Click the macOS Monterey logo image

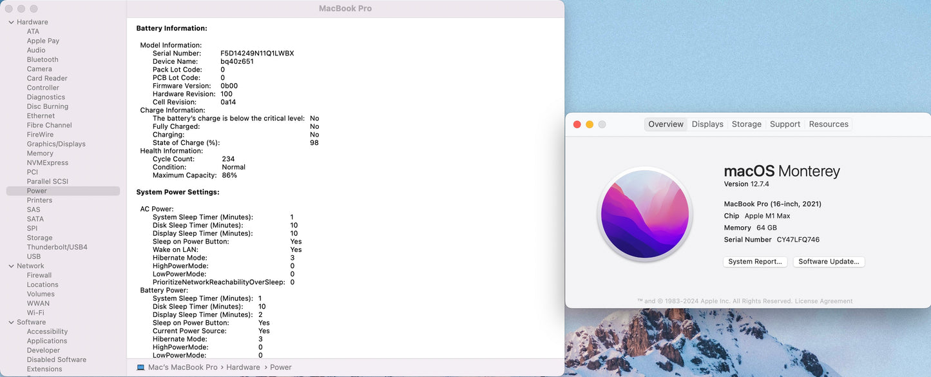[645, 214]
